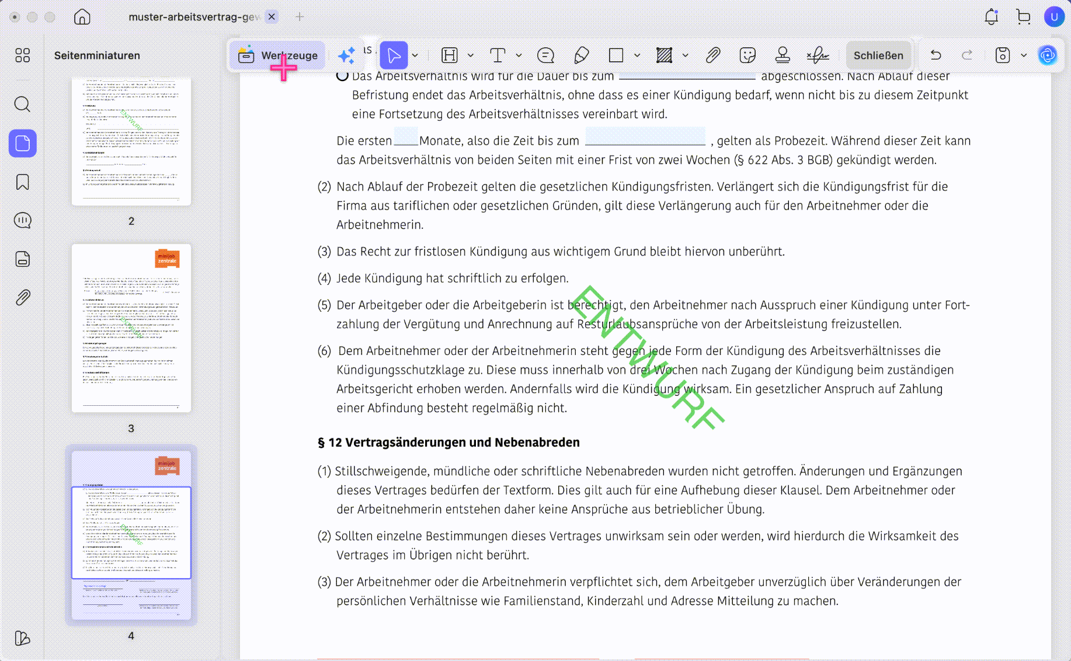This screenshot has height=661, width=1071.
Task: Open the comments panel icon
Action: tap(22, 220)
